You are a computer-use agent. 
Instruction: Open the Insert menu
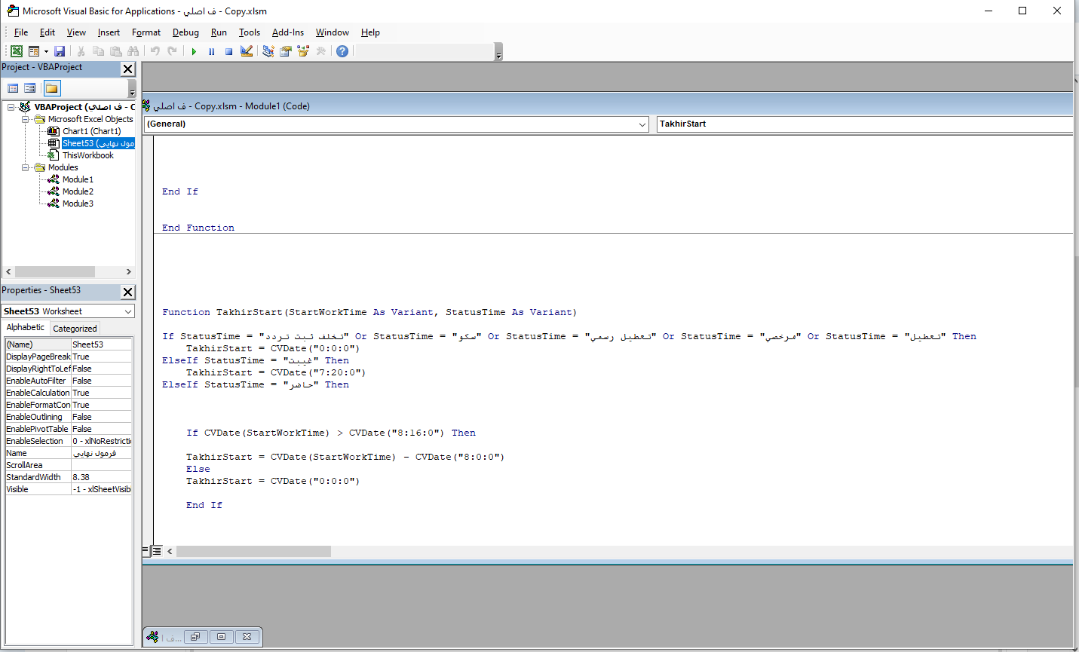pos(109,32)
